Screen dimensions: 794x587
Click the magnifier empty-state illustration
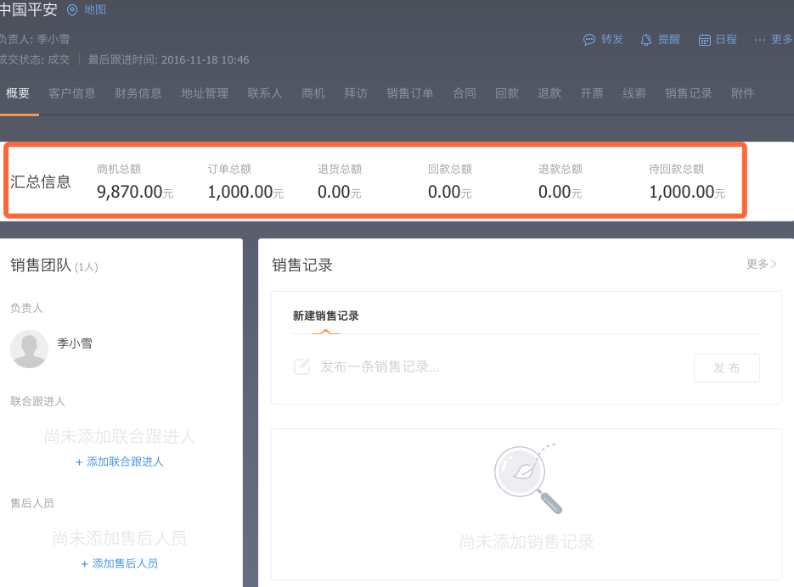pyautogui.click(x=527, y=479)
